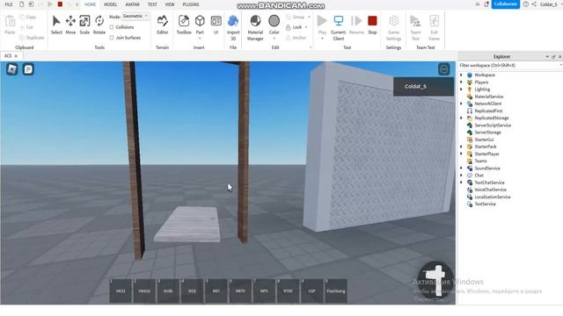The width and height of the screenshot is (563, 316).
Task: Open the Roblox menu icon in viewport
Action: pos(11,68)
